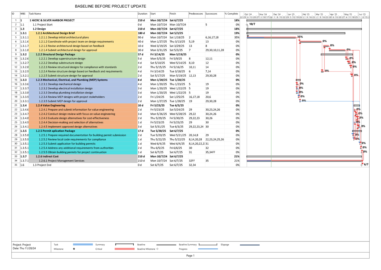The image size is (381, 270).
Task: Click the Apr '25 month in timeline header
Action: pos(334,14)
